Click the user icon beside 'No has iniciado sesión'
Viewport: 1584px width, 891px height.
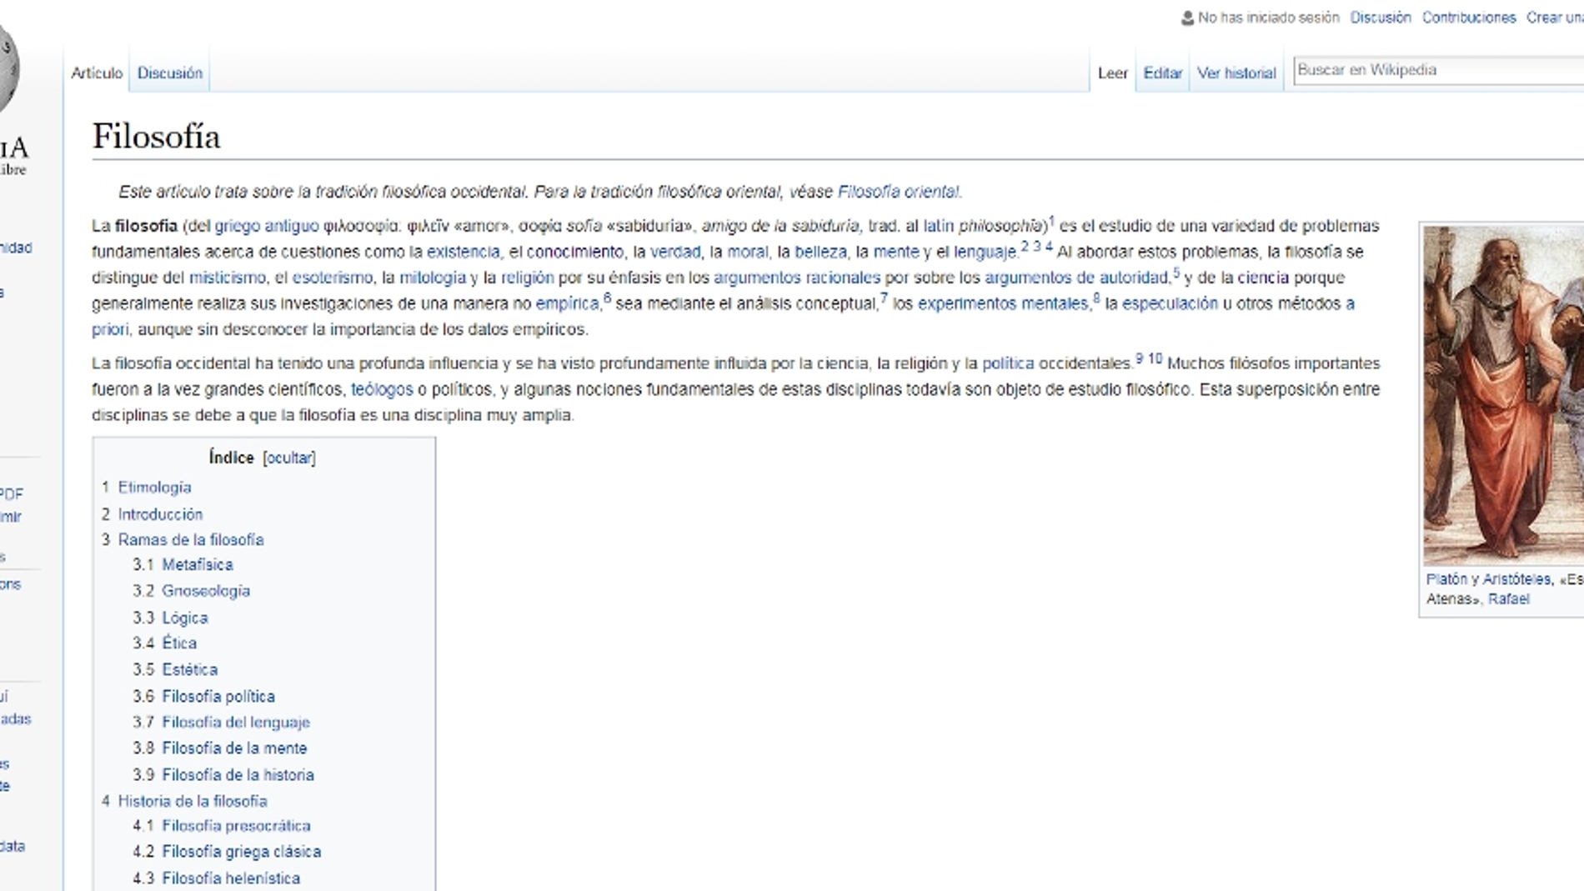pyautogui.click(x=1187, y=18)
